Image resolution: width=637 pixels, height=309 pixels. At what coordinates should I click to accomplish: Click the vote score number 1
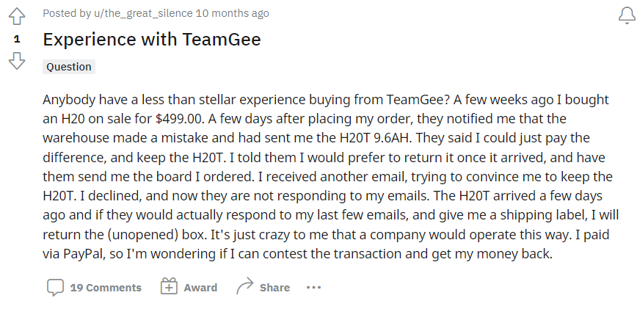click(x=17, y=39)
